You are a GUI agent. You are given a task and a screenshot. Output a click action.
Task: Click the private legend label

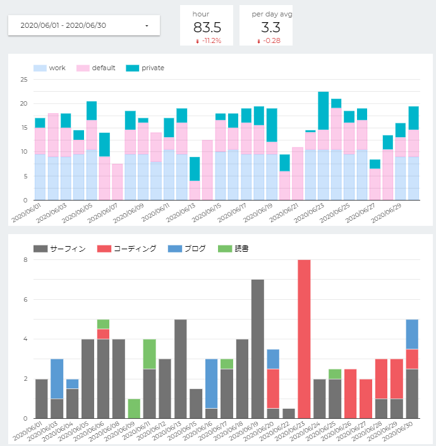pyautogui.click(x=153, y=68)
